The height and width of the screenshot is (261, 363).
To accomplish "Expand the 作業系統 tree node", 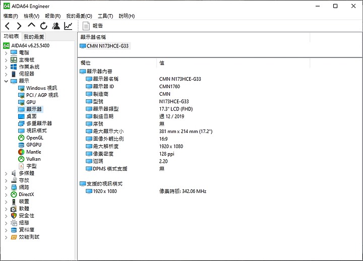I will [x=6, y=68].
